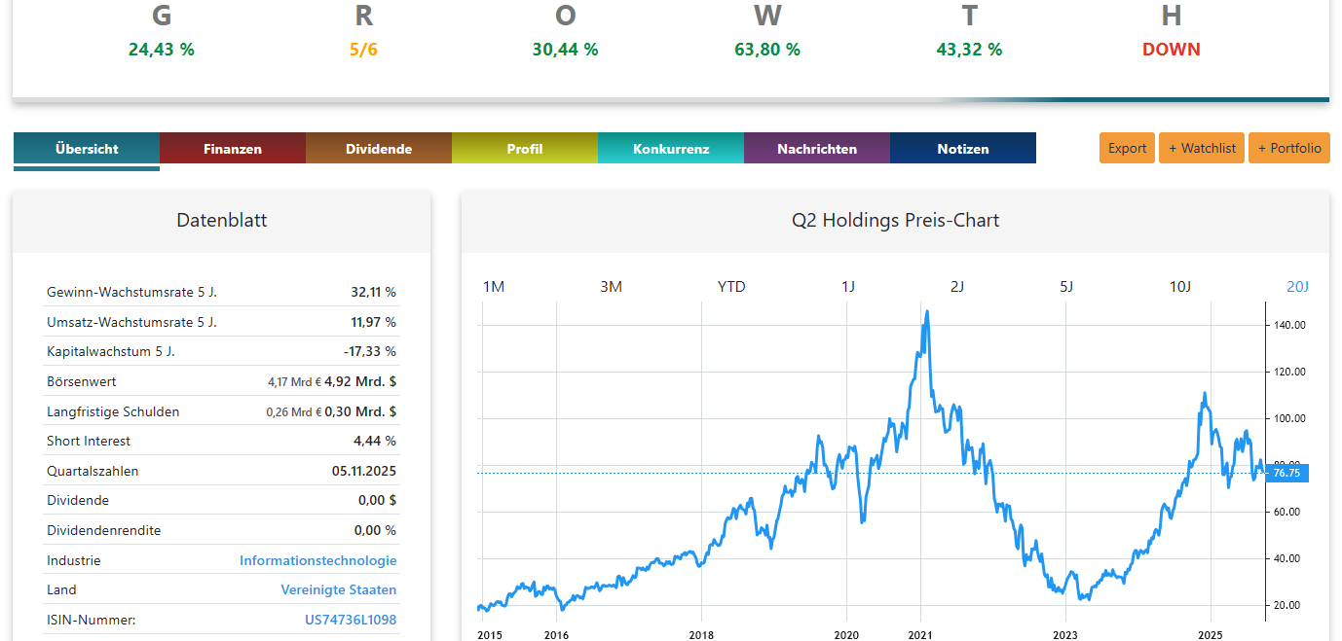This screenshot has width=1342, height=641.
Task: Switch to the Übersicht tab
Action: 87,149
